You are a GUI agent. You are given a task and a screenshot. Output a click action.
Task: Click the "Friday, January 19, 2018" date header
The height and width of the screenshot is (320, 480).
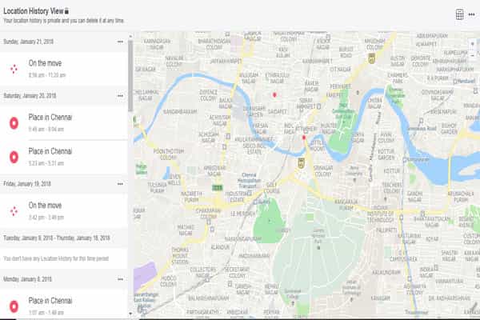(x=27, y=184)
